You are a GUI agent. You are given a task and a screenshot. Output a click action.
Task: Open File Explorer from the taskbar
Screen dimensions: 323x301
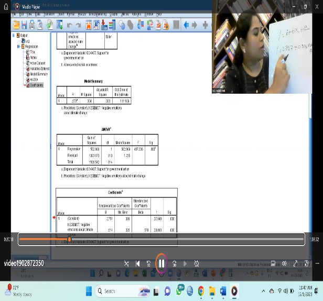pos(212,291)
